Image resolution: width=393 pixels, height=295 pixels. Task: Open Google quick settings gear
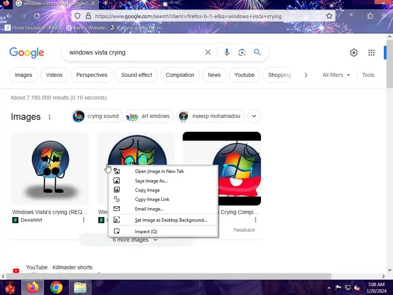(x=353, y=52)
